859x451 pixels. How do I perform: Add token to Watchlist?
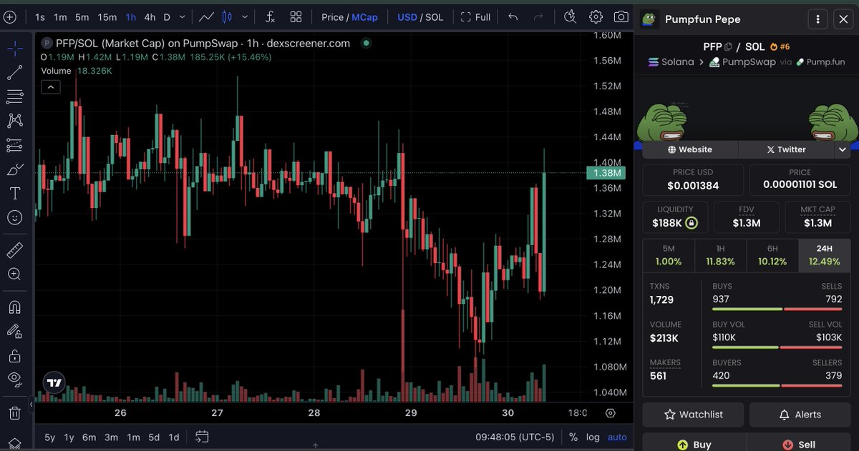click(693, 415)
